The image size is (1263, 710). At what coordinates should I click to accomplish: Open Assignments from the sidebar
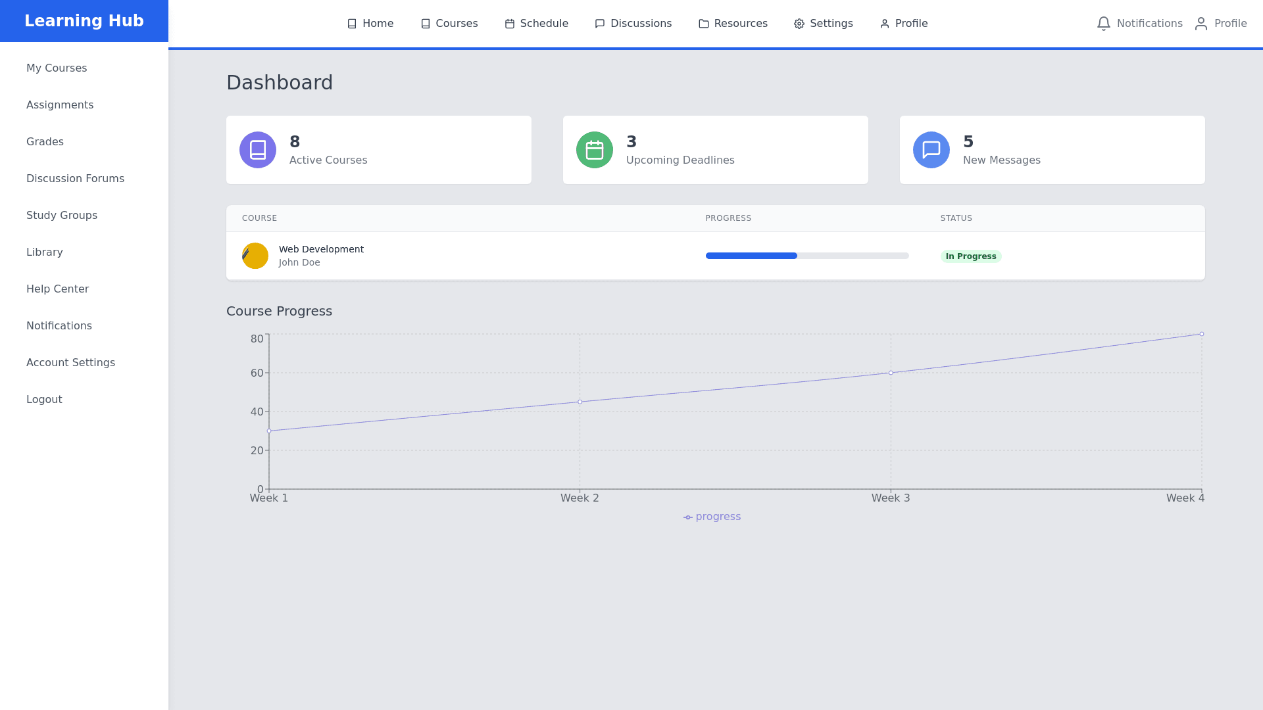pyautogui.click(x=60, y=105)
